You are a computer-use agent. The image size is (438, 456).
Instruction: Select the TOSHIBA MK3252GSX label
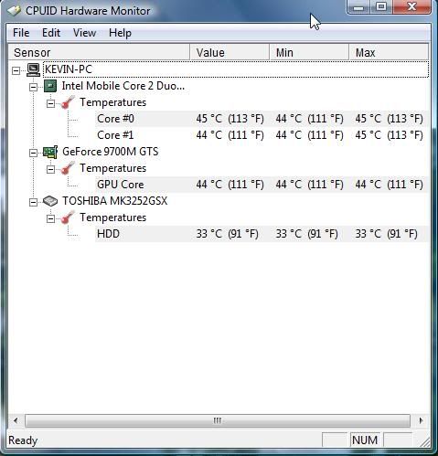click(x=114, y=201)
